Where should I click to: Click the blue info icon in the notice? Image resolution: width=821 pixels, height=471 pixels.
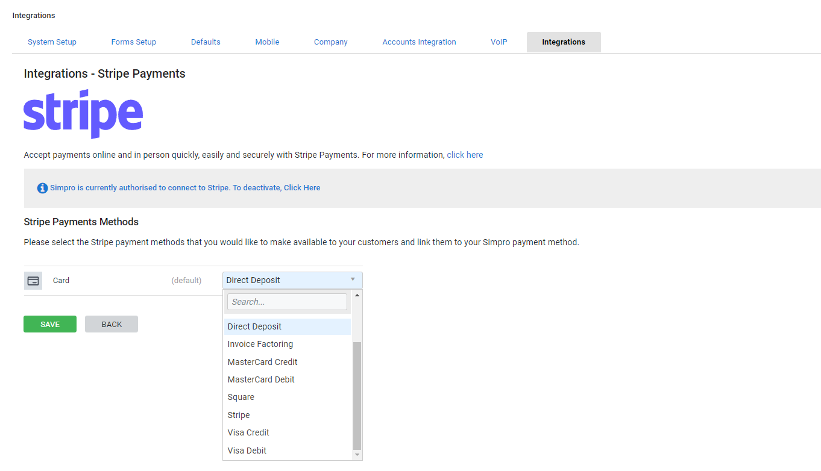pyautogui.click(x=42, y=188)
